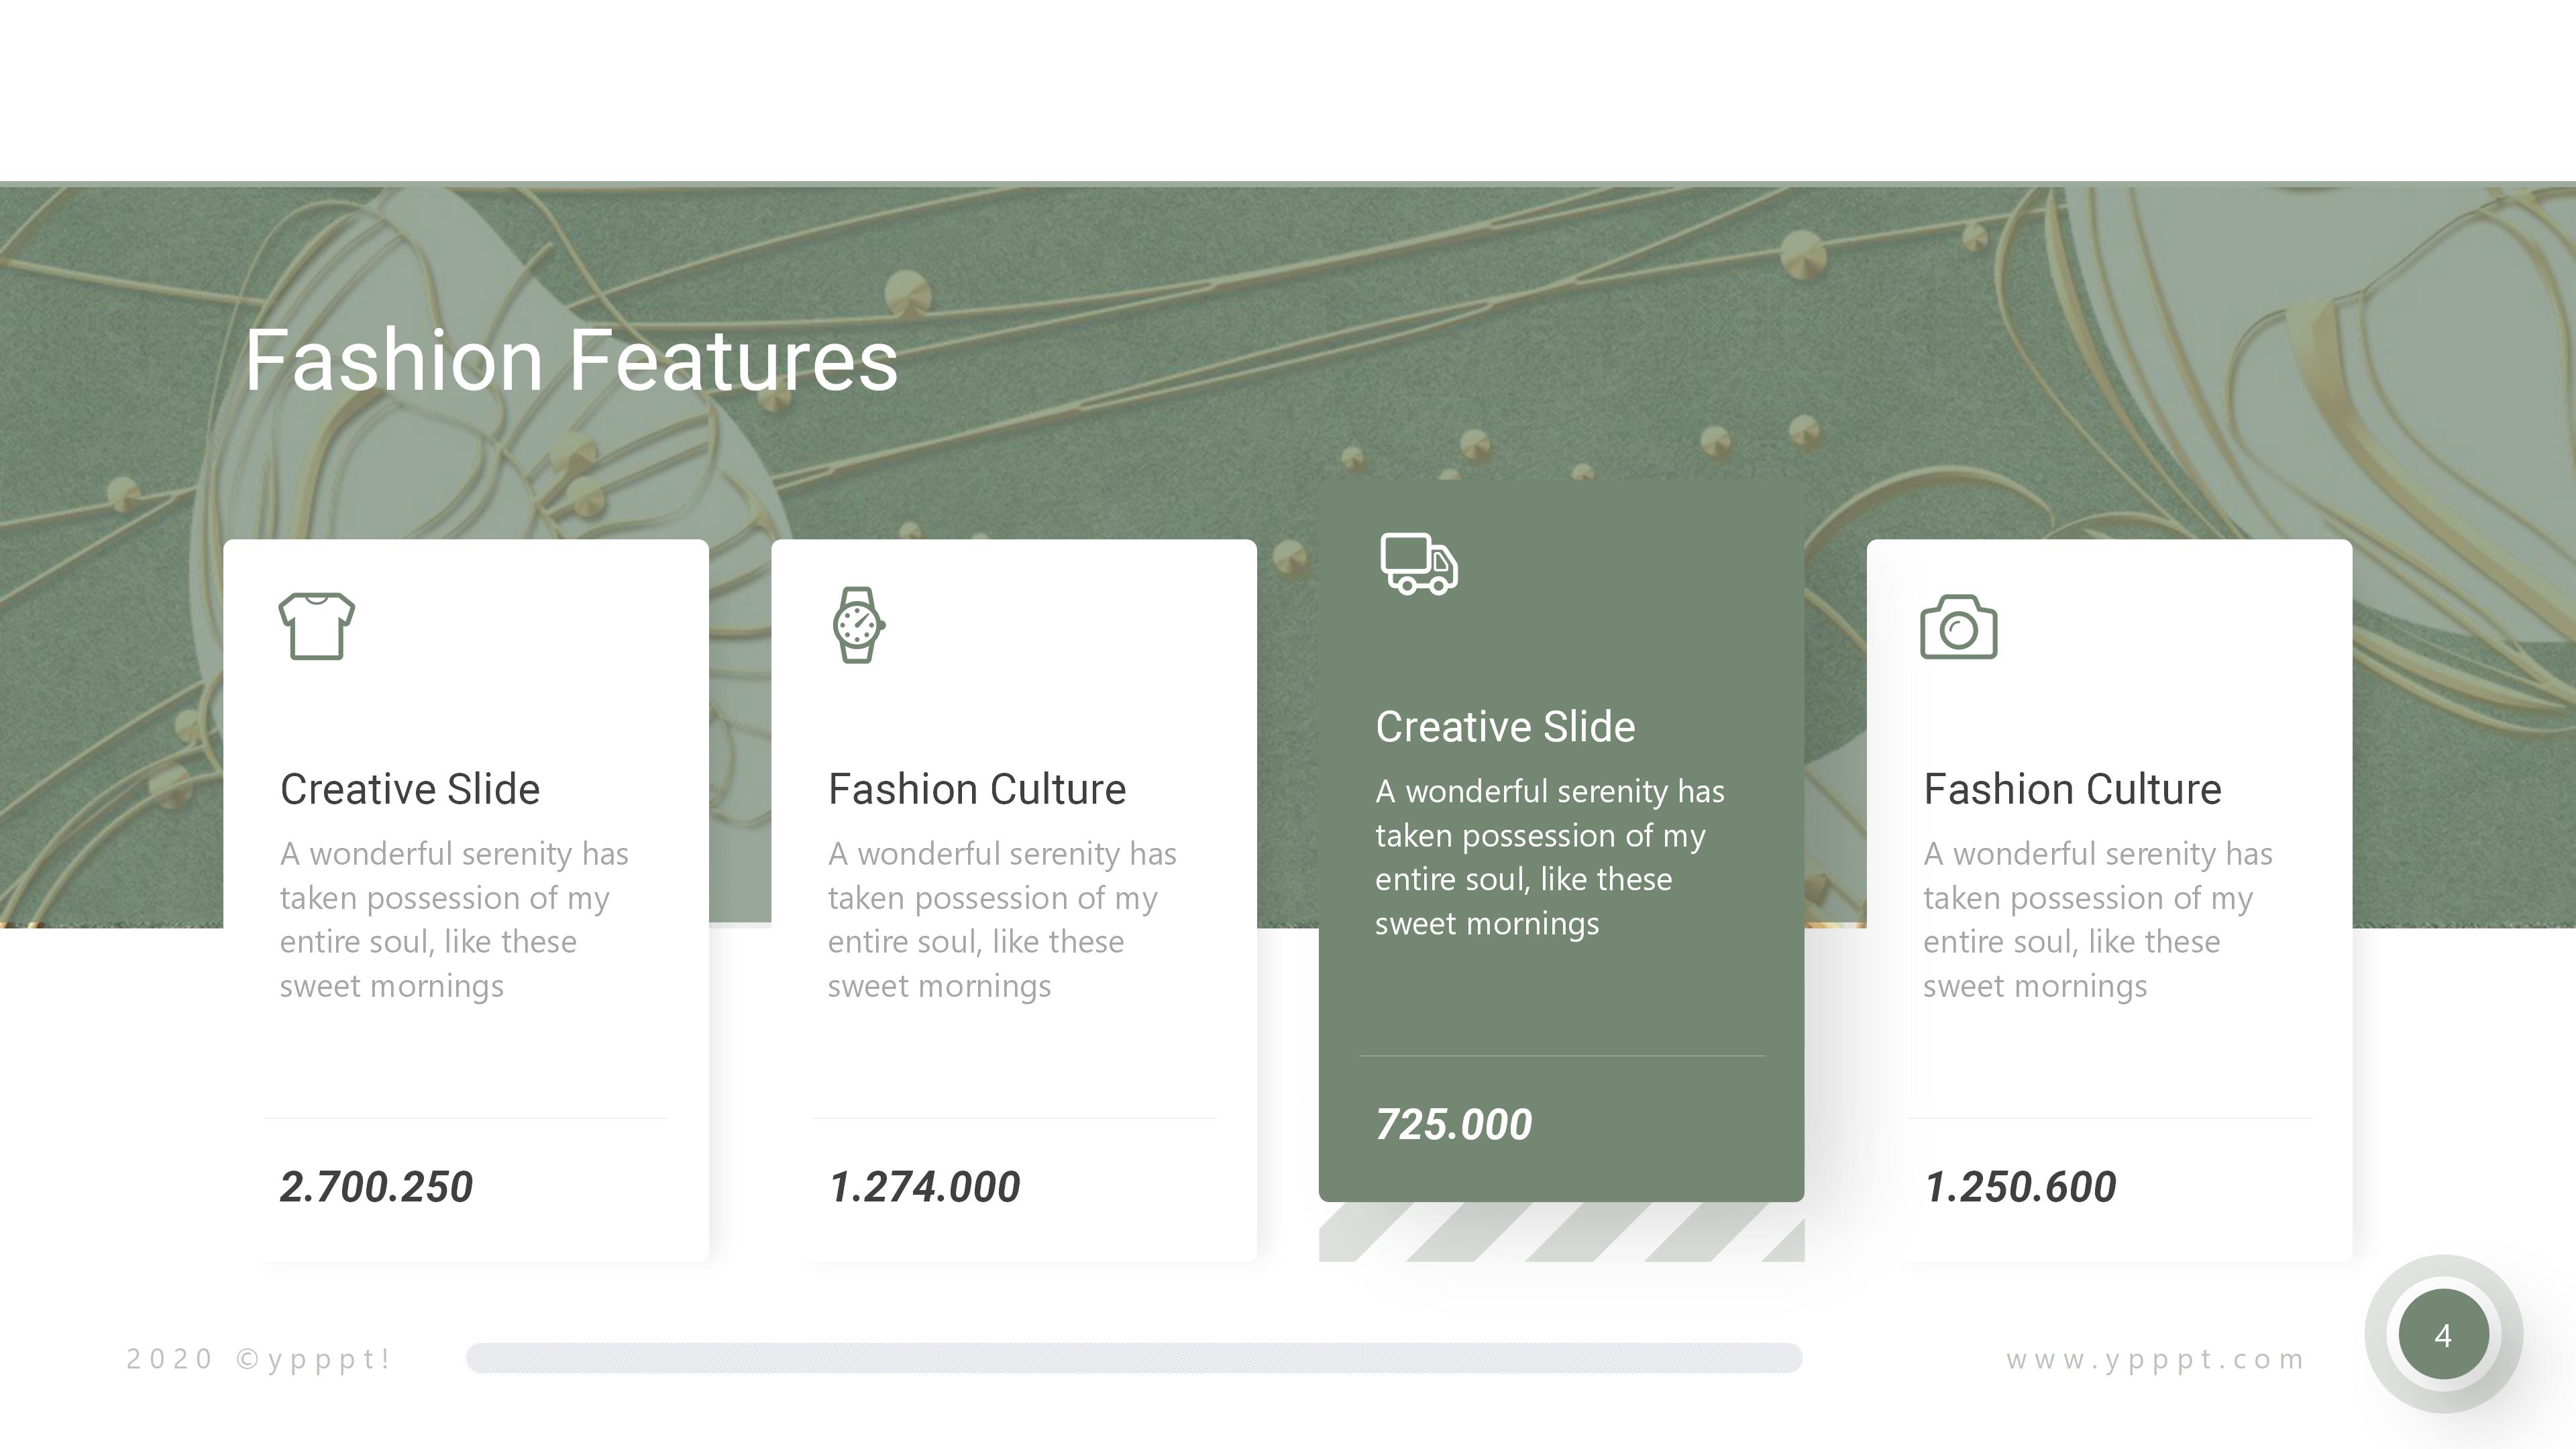Screen dimensions: 2576x1449
Task: Click Fashion Culture heading in fourth card
Action: pos(2072,789)
